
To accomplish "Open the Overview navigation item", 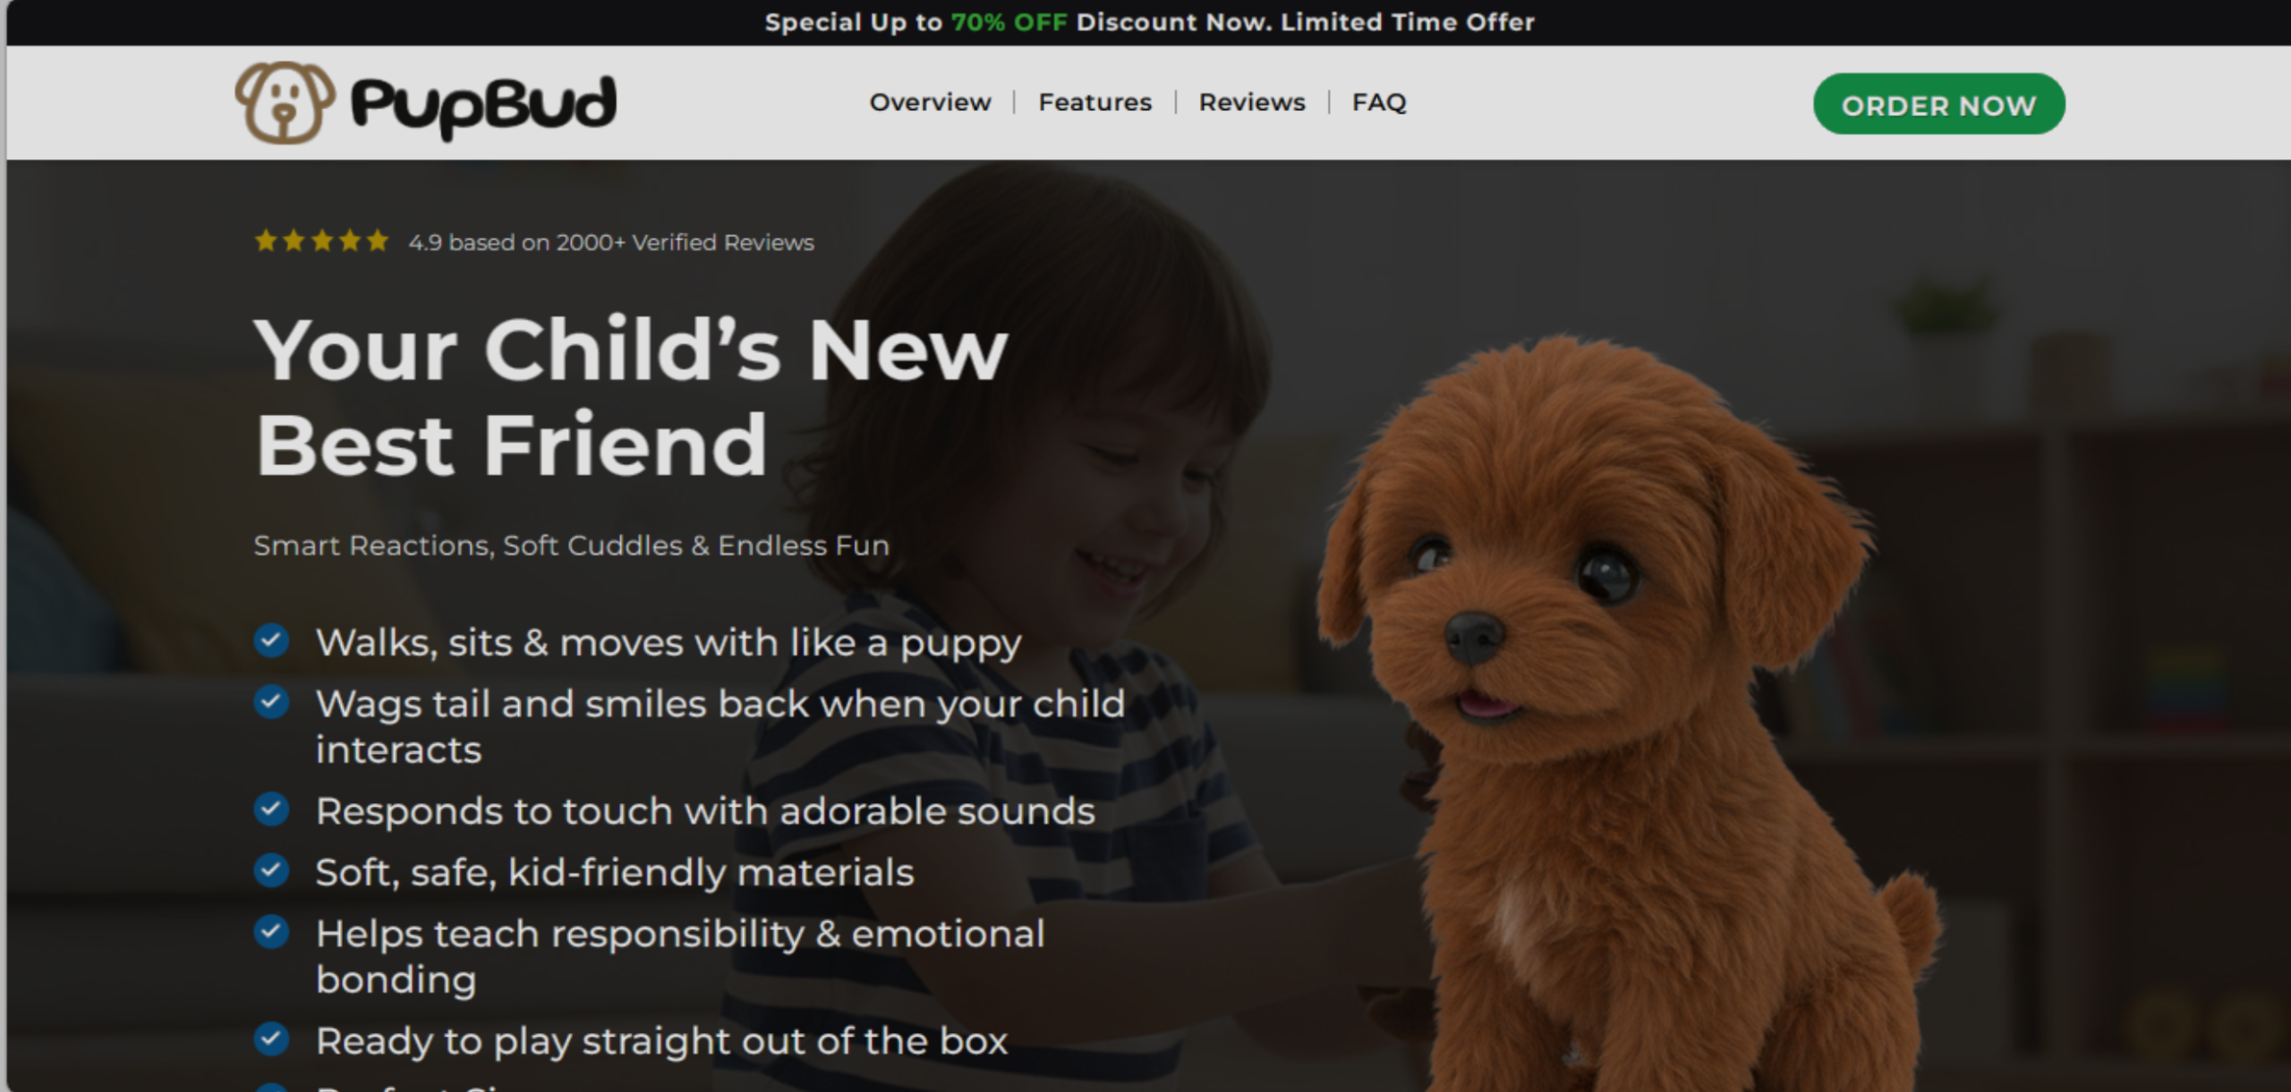I will click(930, 103).
